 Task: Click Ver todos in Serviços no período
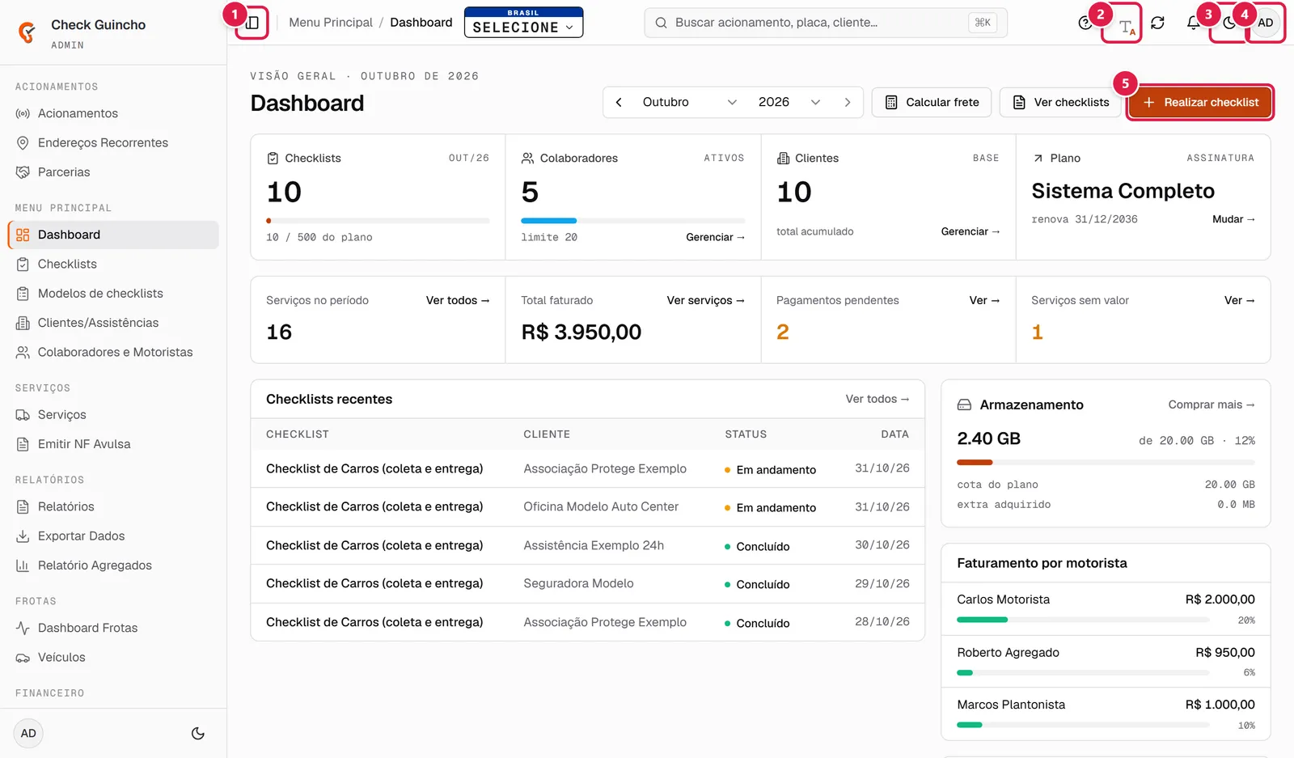458,300
